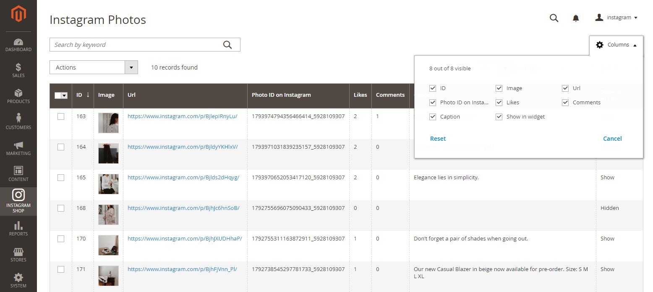Viewport: 653px width, 292px height.
Task: Open the link ending BjhFjVnn_Pl/
Action: [182, 269]
